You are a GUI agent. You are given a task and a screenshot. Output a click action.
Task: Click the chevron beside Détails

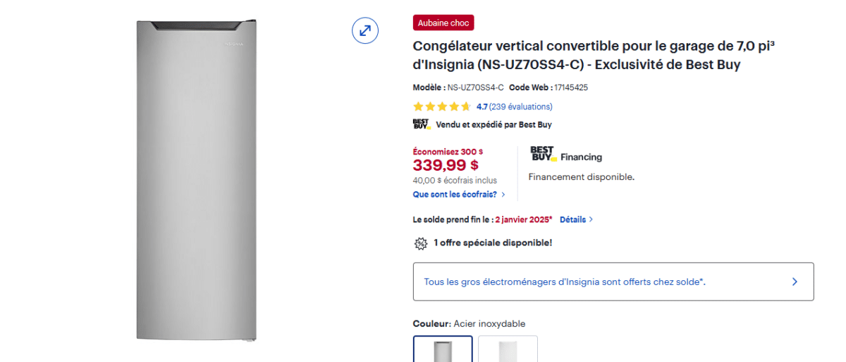click(x=591, y=219)
